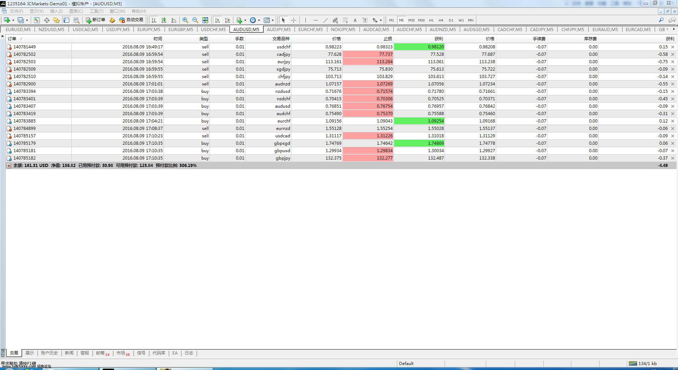The image size is (678, 370).
Task: Show the Market Watch window
Action: (x=37, y=20)
